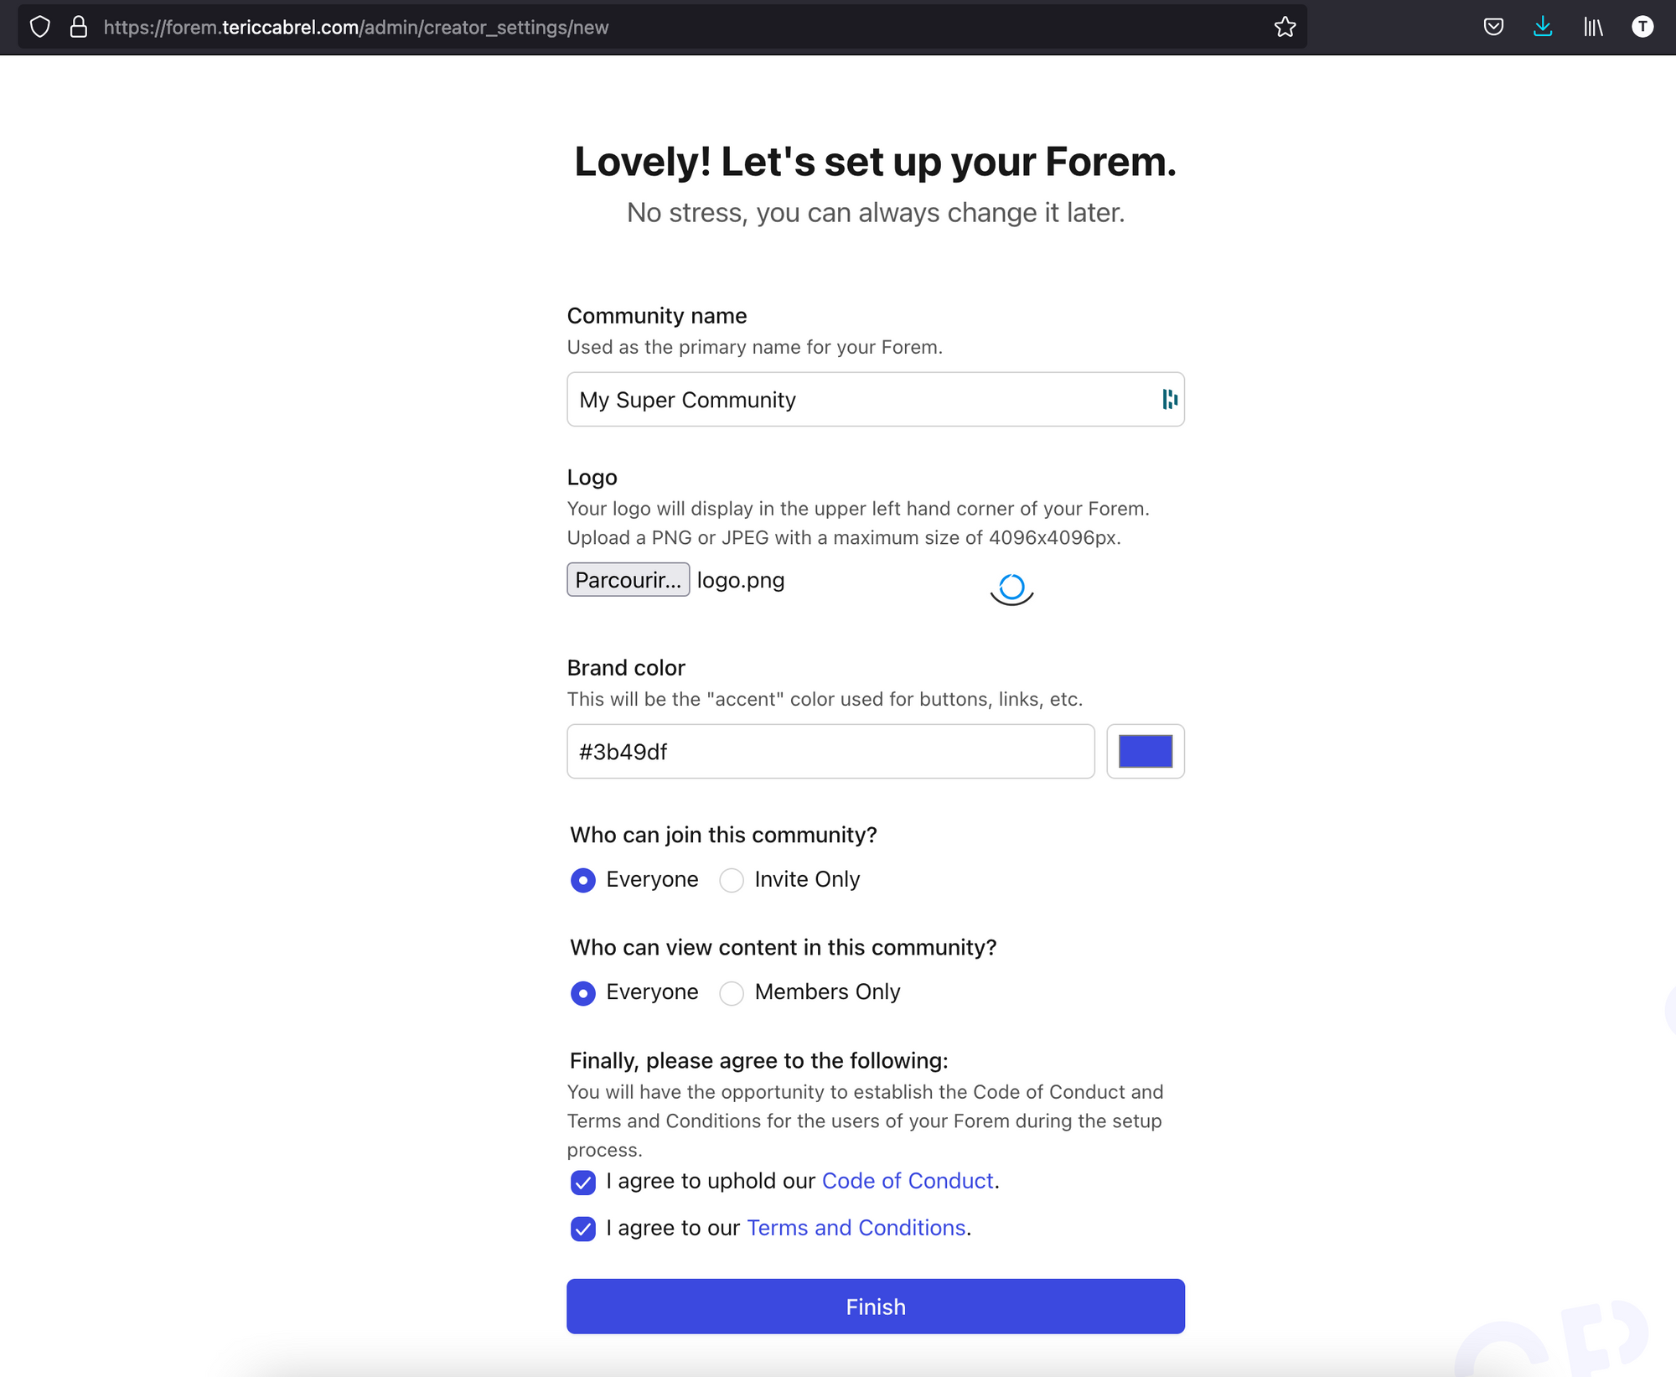The width and height of the screenshot is (1676, 1377).
Task: Click the graph/stats icon in browser toolbar
Action: 1592,25
